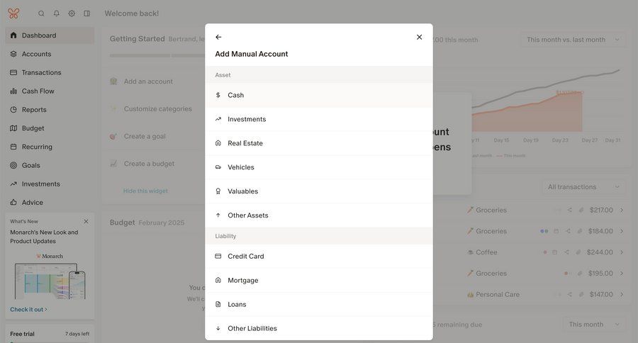
Task: Click the dollar icon beside Cash
Action: pyautogui.click(x=218, y=95)
